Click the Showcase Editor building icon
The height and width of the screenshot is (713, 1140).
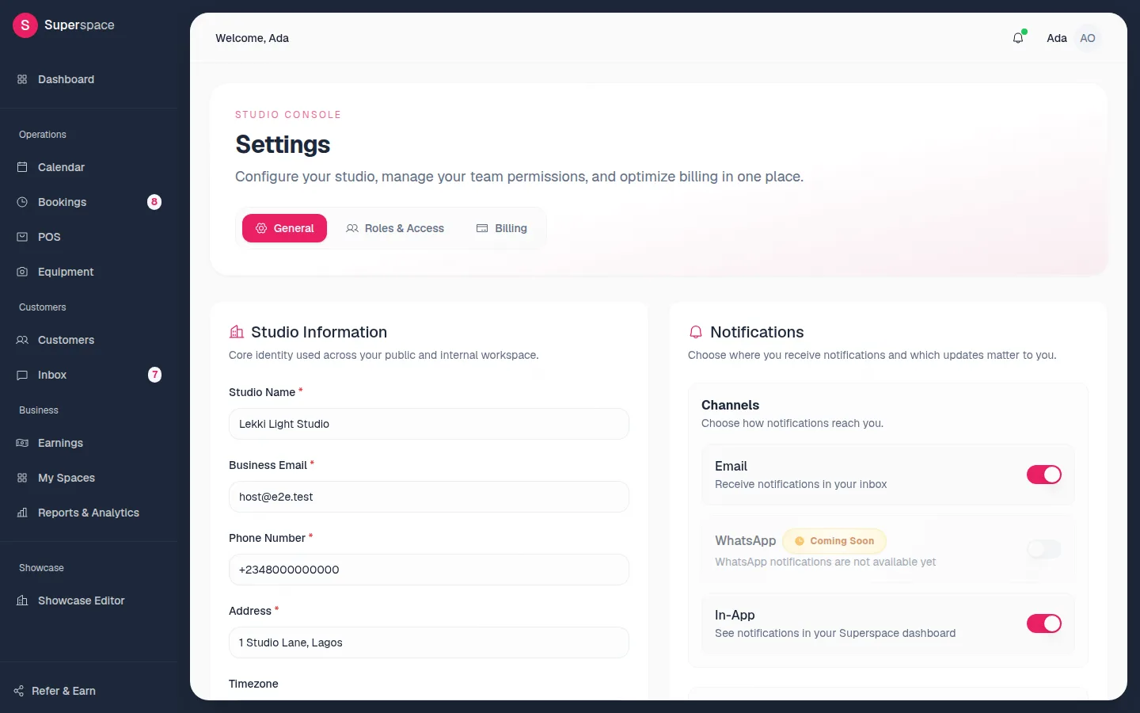22,601
